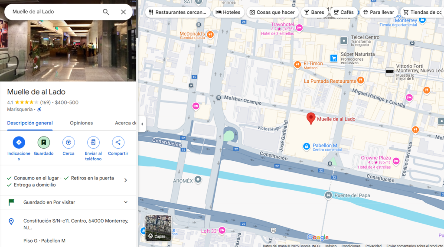Open Indicaciones directions icon
This screenshot has width=444, height=247.
point(19,142)
